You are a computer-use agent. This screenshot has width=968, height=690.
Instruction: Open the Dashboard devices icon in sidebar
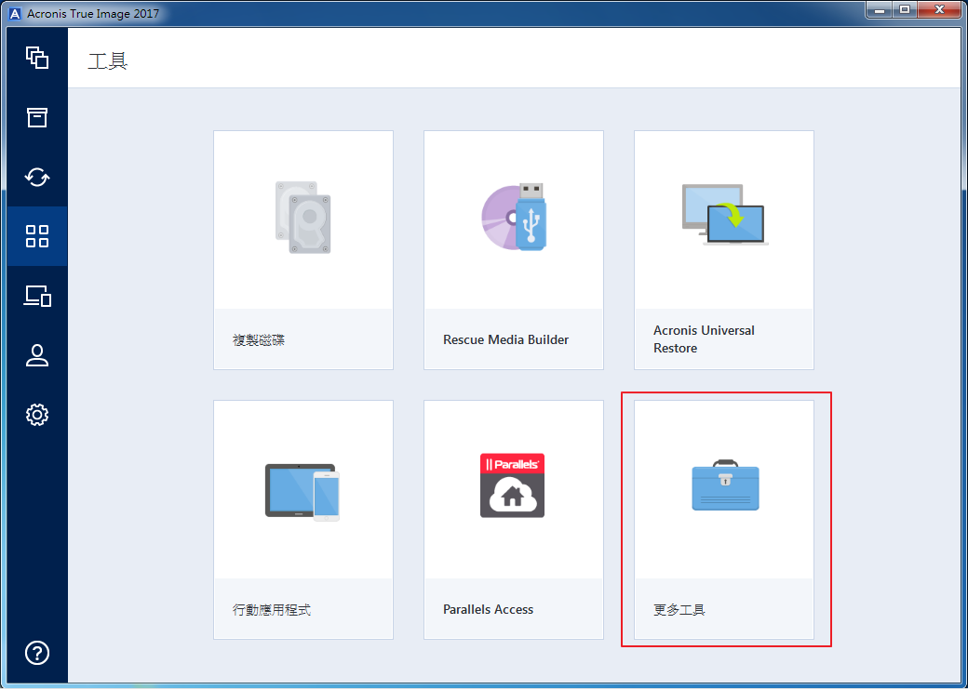(37, 296)
